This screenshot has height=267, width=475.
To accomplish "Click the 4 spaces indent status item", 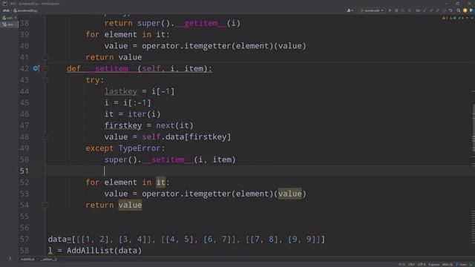I will (433, 265).
